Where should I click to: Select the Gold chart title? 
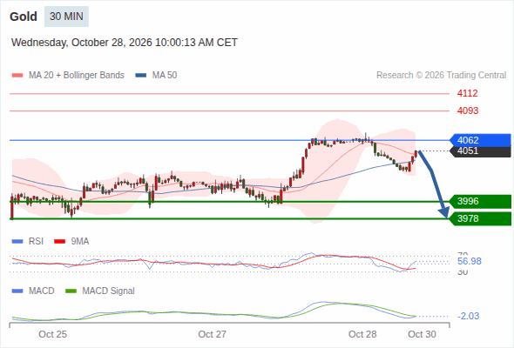[x=24, y=17]
